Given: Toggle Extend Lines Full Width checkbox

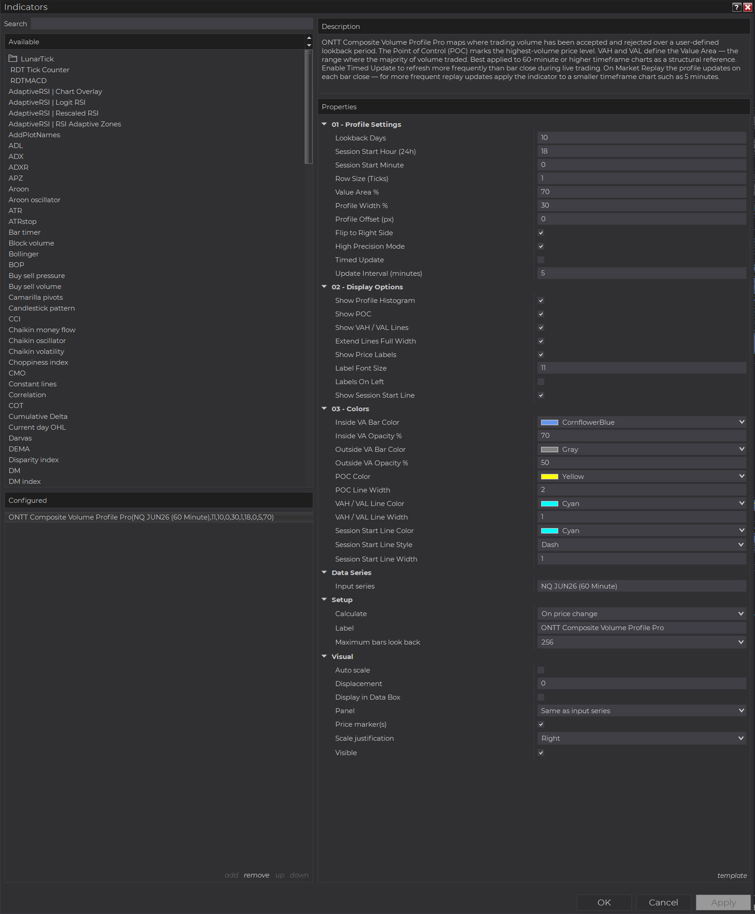Looking at the screenshot, I should pos(541,341).
